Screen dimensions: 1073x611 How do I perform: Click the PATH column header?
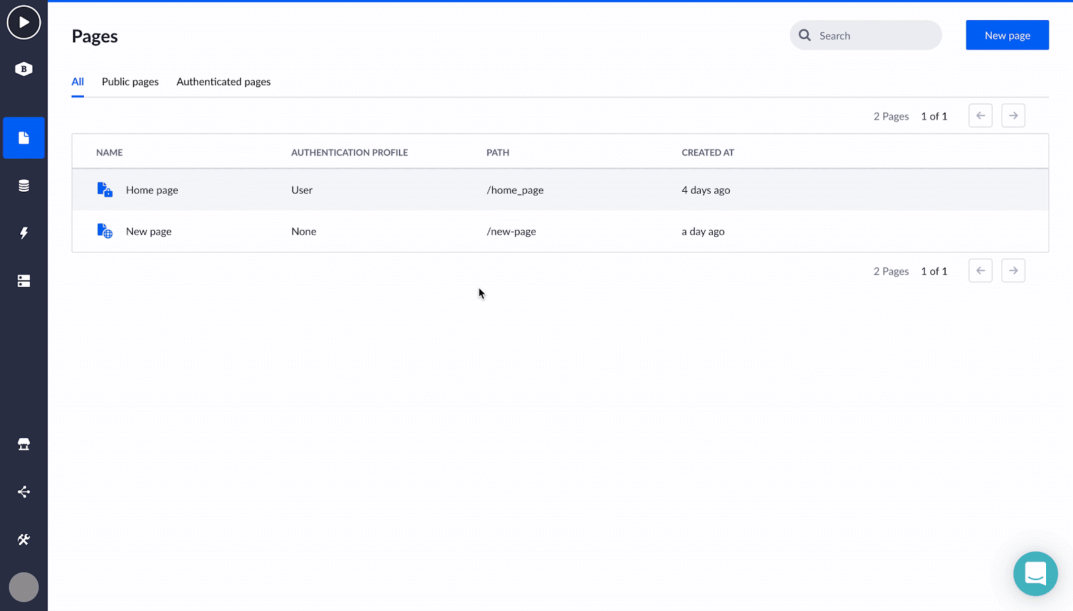498,153
